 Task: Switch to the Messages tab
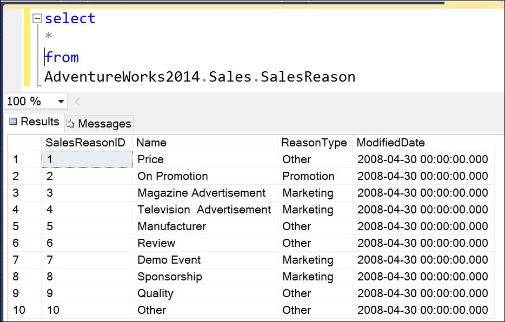[x=99, y=124]
